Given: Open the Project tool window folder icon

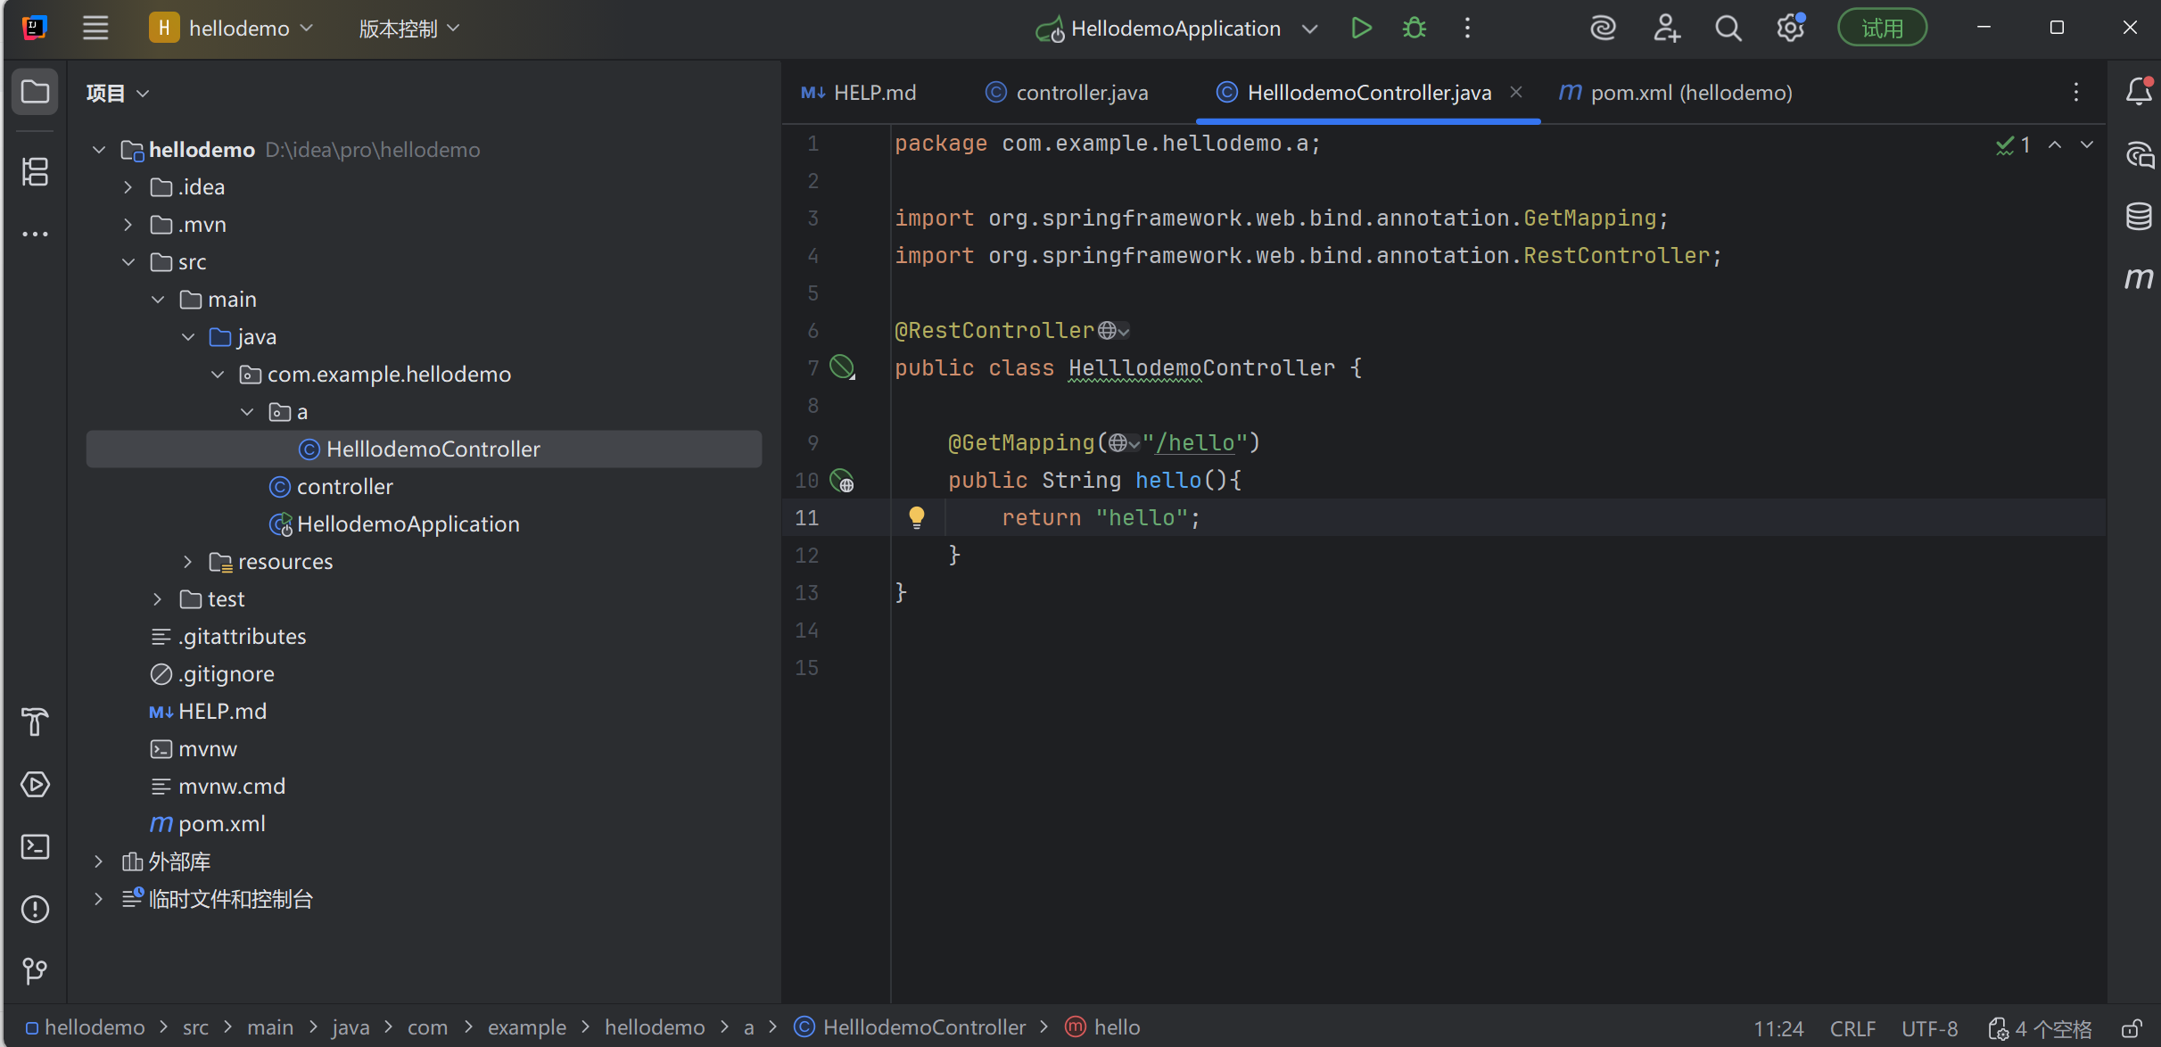Looking at the screenshot, I should (x=35, y=92).
